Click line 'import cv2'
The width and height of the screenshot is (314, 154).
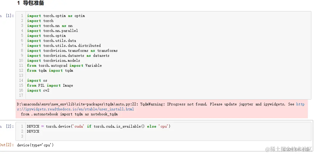[38, 90]
